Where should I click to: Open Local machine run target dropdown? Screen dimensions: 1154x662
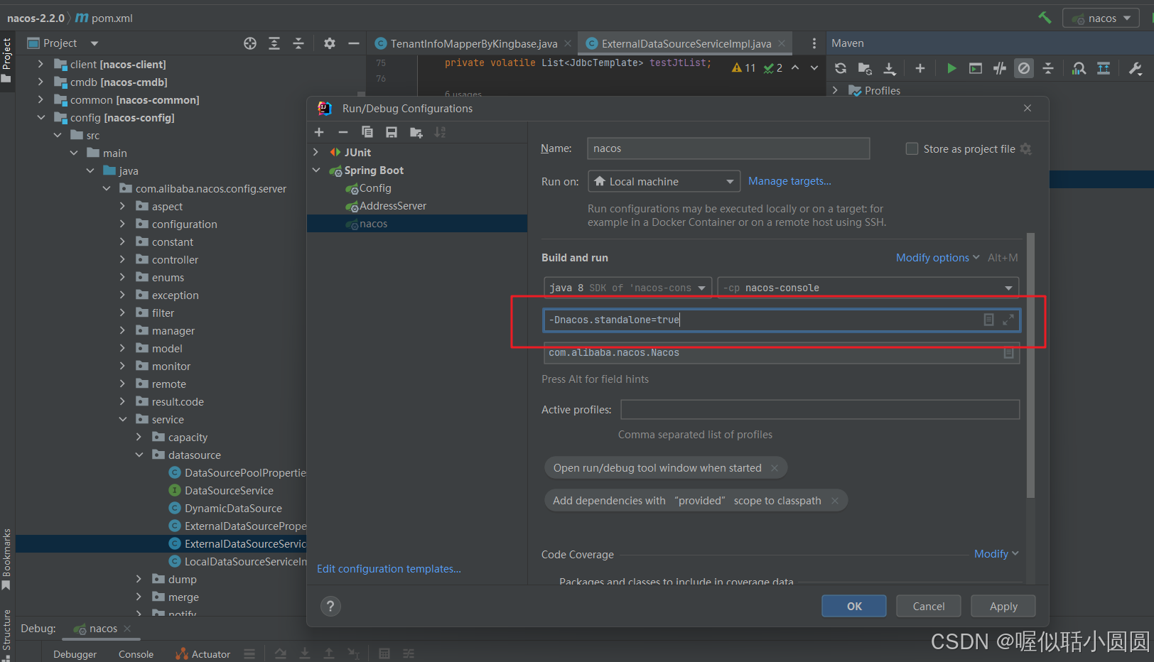point(664,181)
